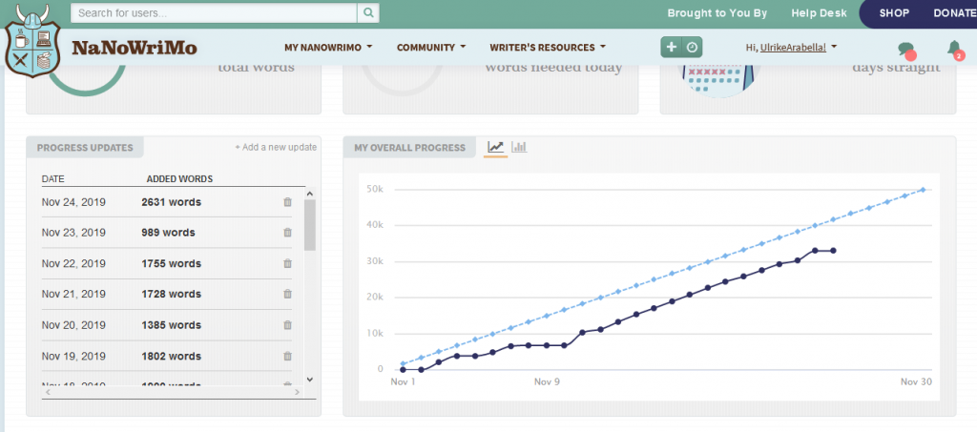977x432 pixels.
Task: Delete the Nov 21, 2019 update
Action: pos(287,294)
